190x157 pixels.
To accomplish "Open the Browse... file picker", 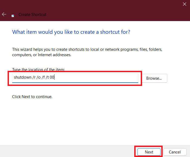I will tap(154, 78).
